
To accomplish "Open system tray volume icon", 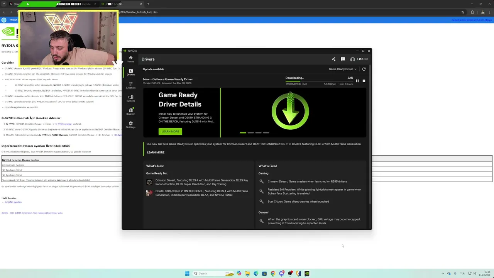I will [x=474, y=273].
